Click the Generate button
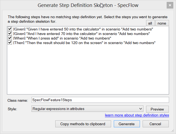The height and width of the screenshot is (134, 176). 127,124
